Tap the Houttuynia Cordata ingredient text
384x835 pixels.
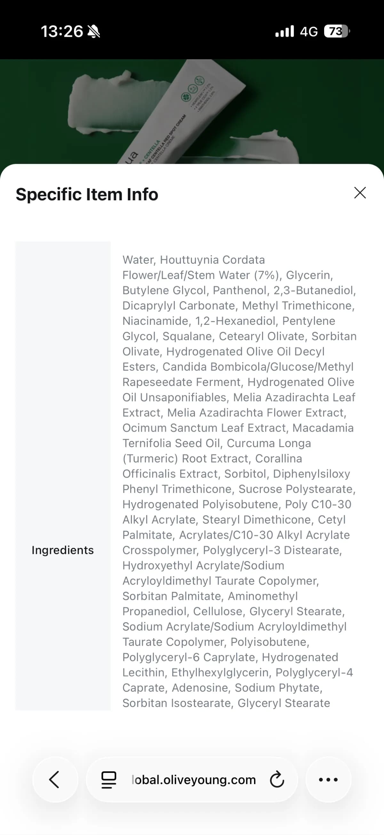(x=212, y=260)
